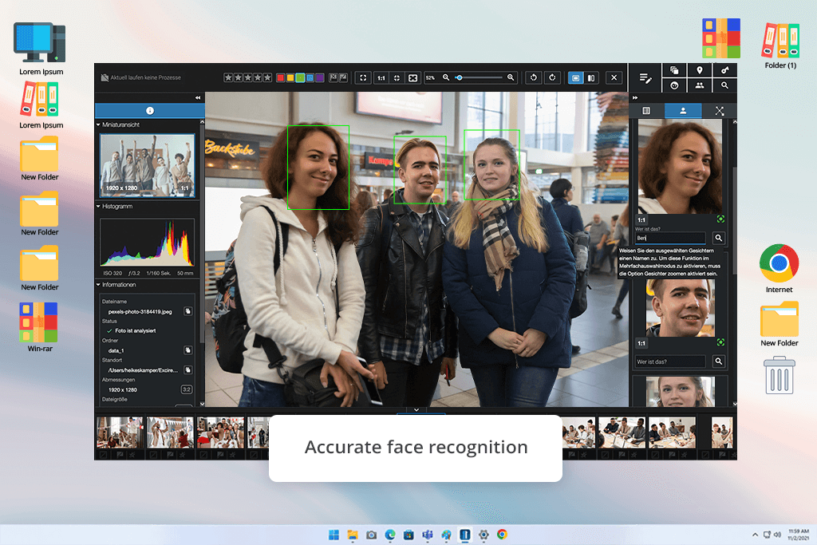817x545 pixels.
Task: Click the empty Wer ist das? field
Action: tap(670, 361)
